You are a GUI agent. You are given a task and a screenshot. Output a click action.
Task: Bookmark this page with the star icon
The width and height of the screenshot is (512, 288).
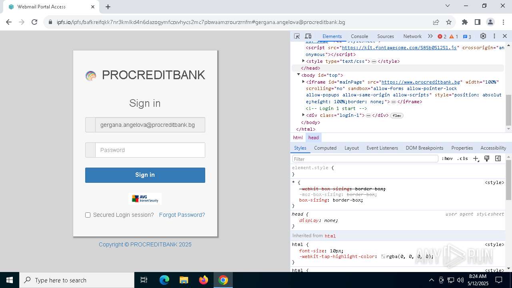(x=449, y=22)
